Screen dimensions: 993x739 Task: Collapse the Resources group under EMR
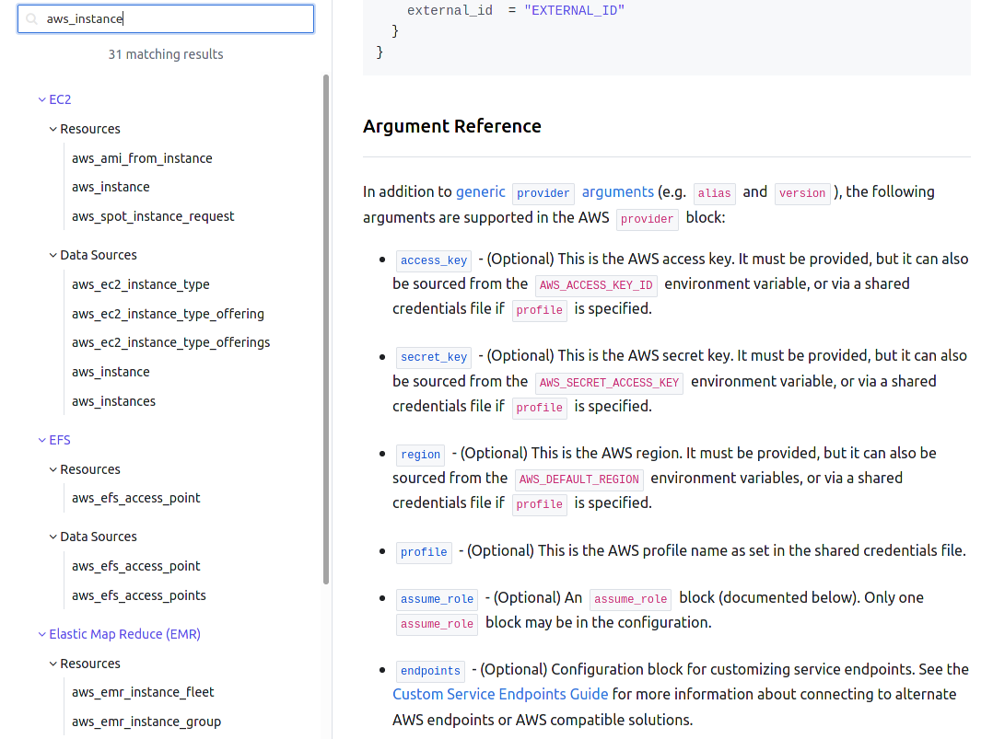tap(53, 664)
